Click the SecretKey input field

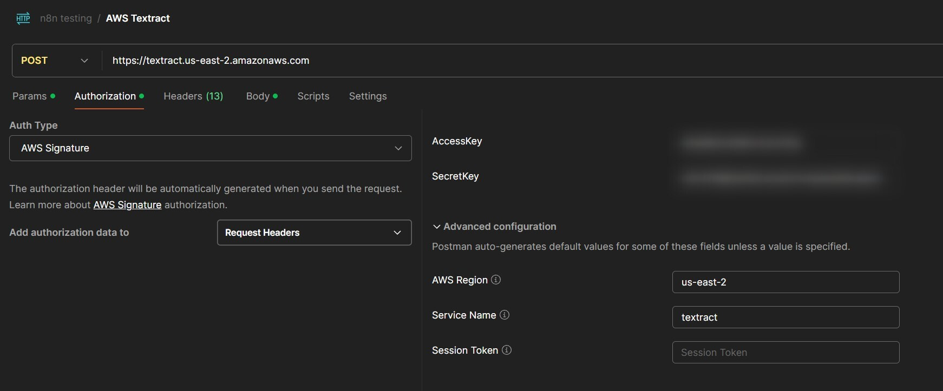786,178
